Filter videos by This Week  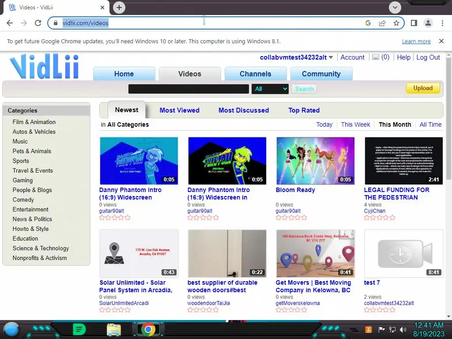click(x=355, y=124)
